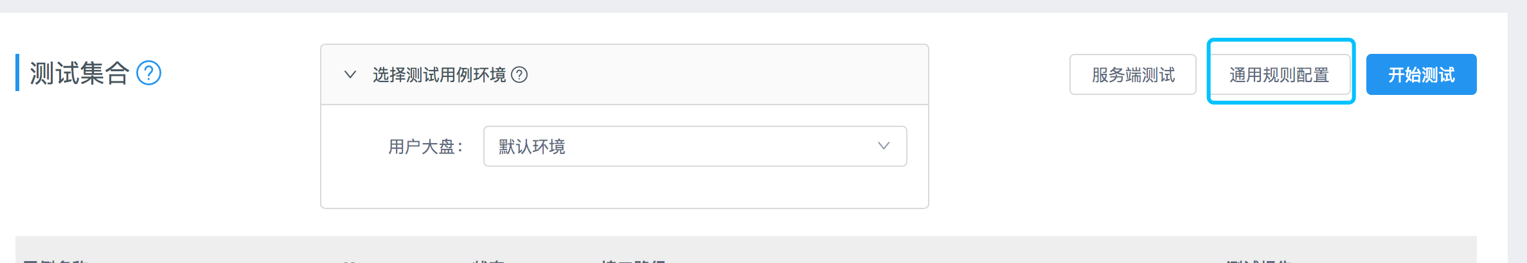Click the down arrow in 默认环境 select
This screenshot has height=263, width=1527.
[884, 146]
